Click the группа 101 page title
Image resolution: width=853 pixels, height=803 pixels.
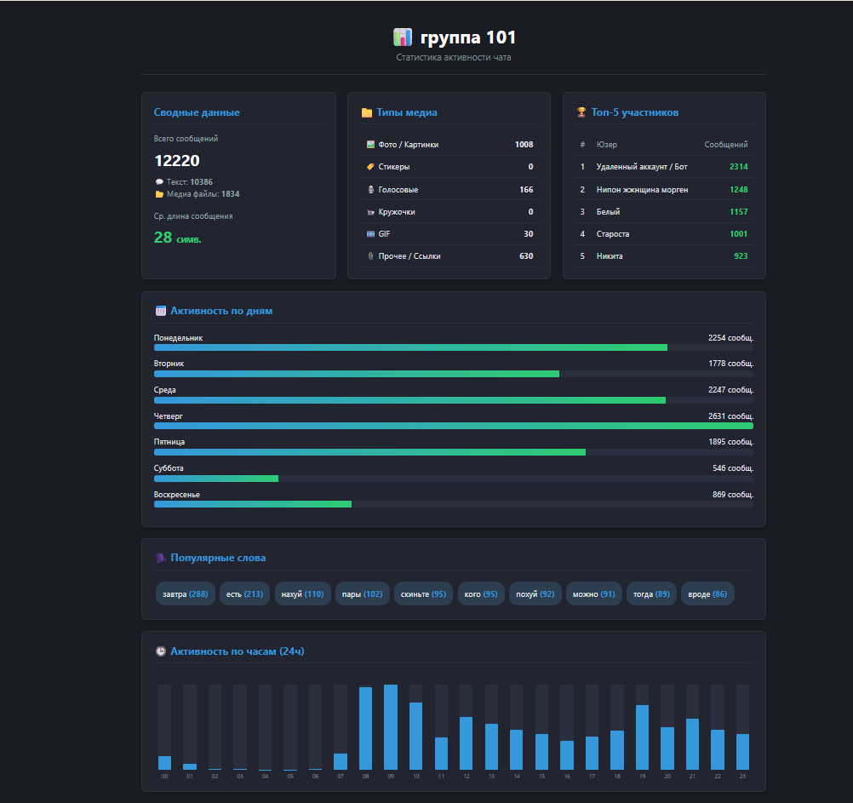468,37
